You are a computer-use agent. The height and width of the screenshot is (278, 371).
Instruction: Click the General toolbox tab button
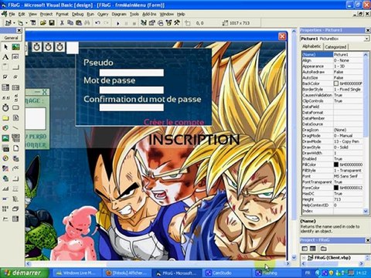coord(11,38)
